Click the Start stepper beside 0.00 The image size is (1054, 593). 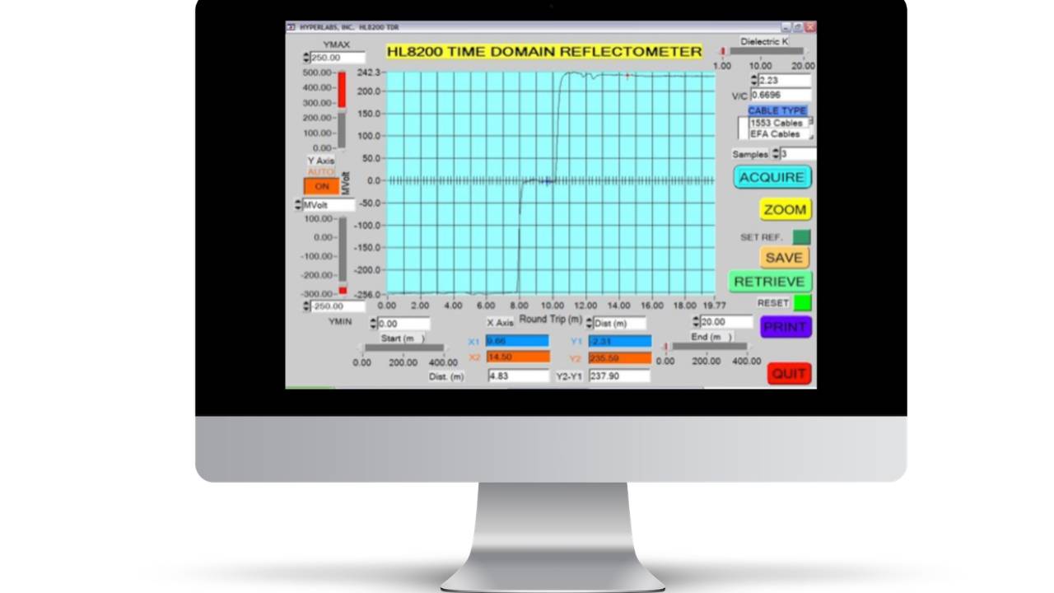(373, 324)
